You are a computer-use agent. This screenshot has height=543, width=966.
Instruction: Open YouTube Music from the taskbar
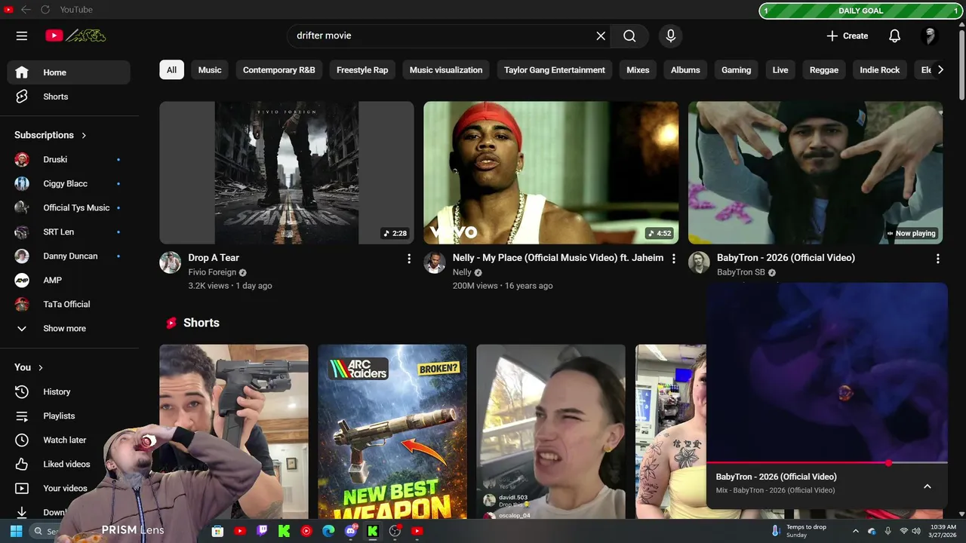[306, 531]
